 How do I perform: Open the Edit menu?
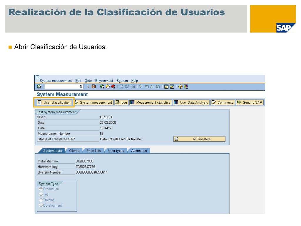78,81
